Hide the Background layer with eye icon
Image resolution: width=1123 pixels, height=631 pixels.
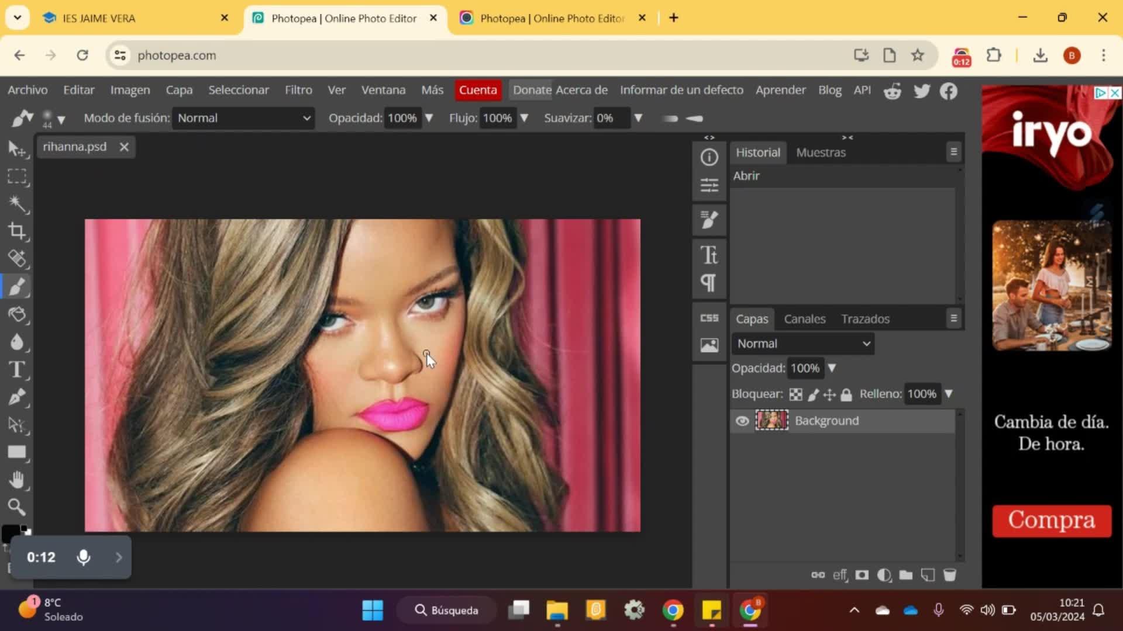[742, 421]
